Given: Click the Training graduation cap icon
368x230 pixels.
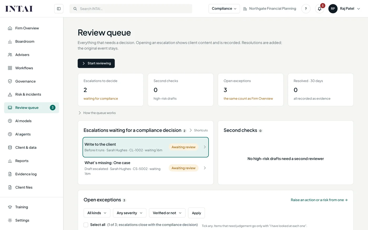Looking at the screenshot, I should pos(10,207).
